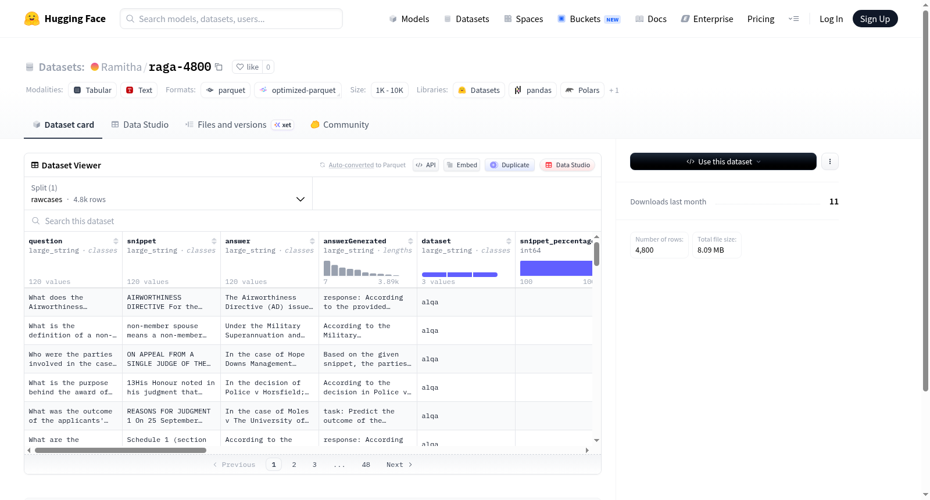Select 'task: Predict the outcome of the…' cell

click(x=368, y=416)
